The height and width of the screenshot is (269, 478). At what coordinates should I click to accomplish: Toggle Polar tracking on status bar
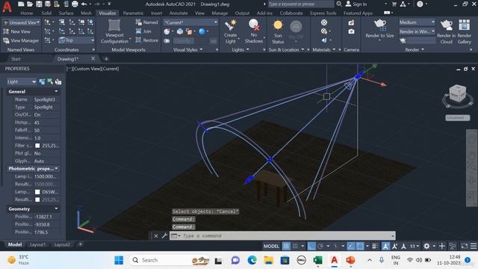click(x=320, y=246)
